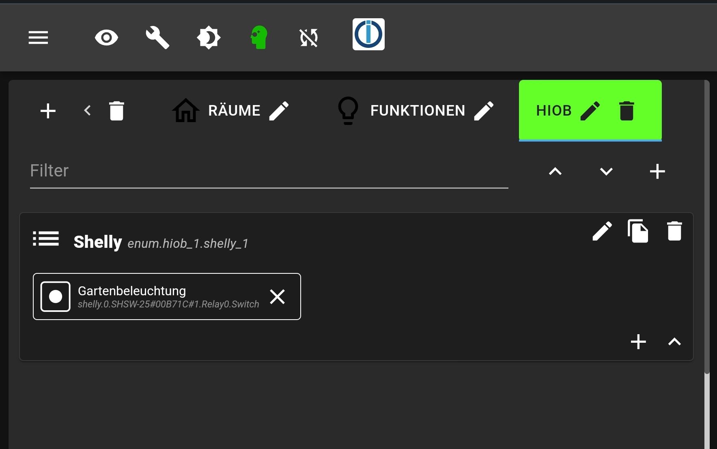Add new enum category with plus icon
This screenshot has width=717, height=449.
[48, 111]
